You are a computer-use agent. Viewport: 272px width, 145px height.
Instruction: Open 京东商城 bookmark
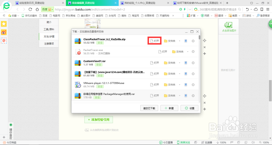(x=69, y=16)
